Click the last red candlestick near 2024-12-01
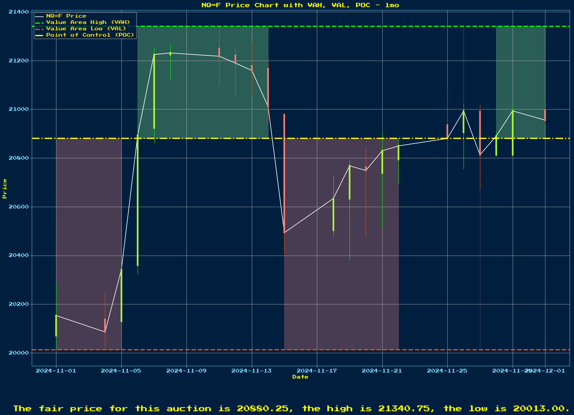Screen dimensions: 574x415 [545, 115]
